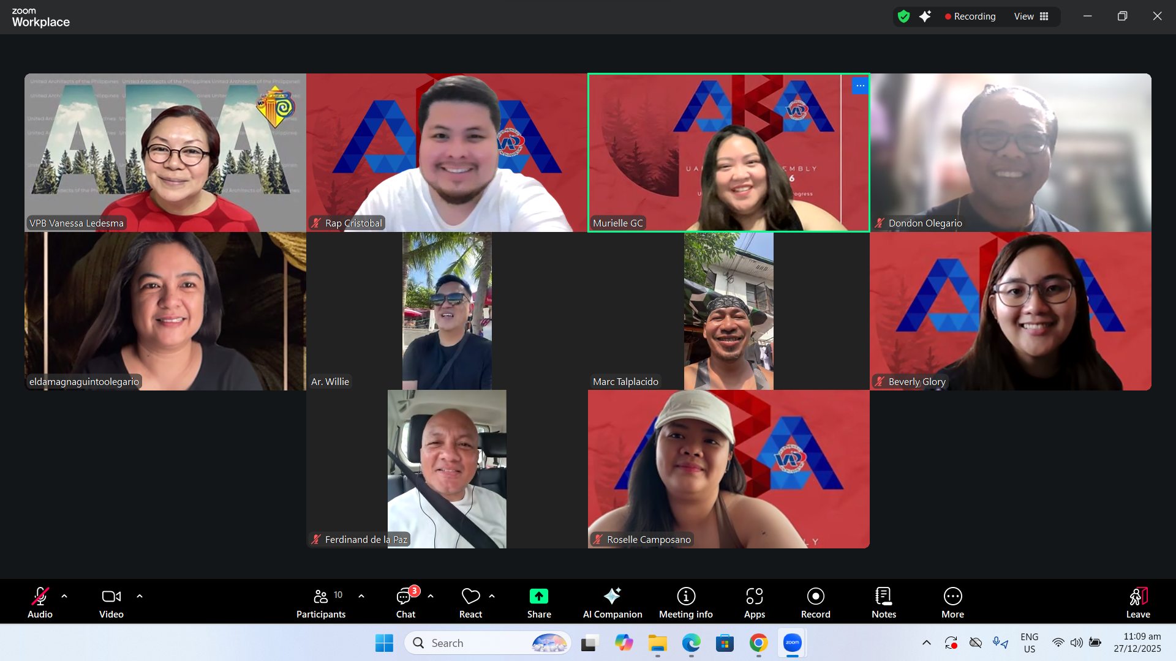Image resolution: width=1176 pixels, height=661 pixels.
Task: Open the Participants panel
Action: click(x=321, y=603)
